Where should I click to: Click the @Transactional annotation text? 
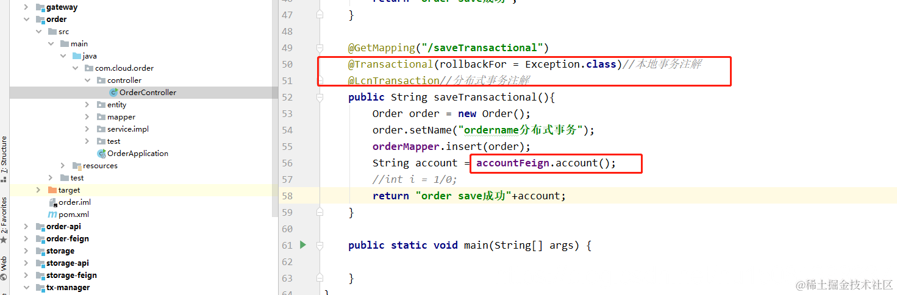390,65
